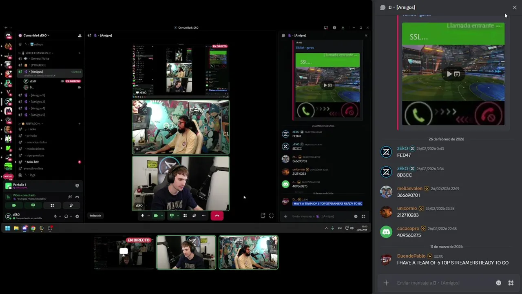Viewport: 522px width, 294px height.
Task: Mute the microphone in the call control bar
Action: [x=142, y=216]
